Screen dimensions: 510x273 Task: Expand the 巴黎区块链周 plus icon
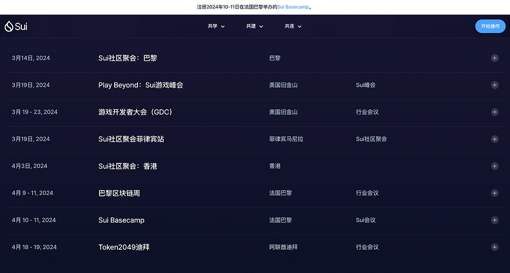(495, 193)
